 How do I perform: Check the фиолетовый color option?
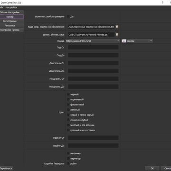pos(68,104)
